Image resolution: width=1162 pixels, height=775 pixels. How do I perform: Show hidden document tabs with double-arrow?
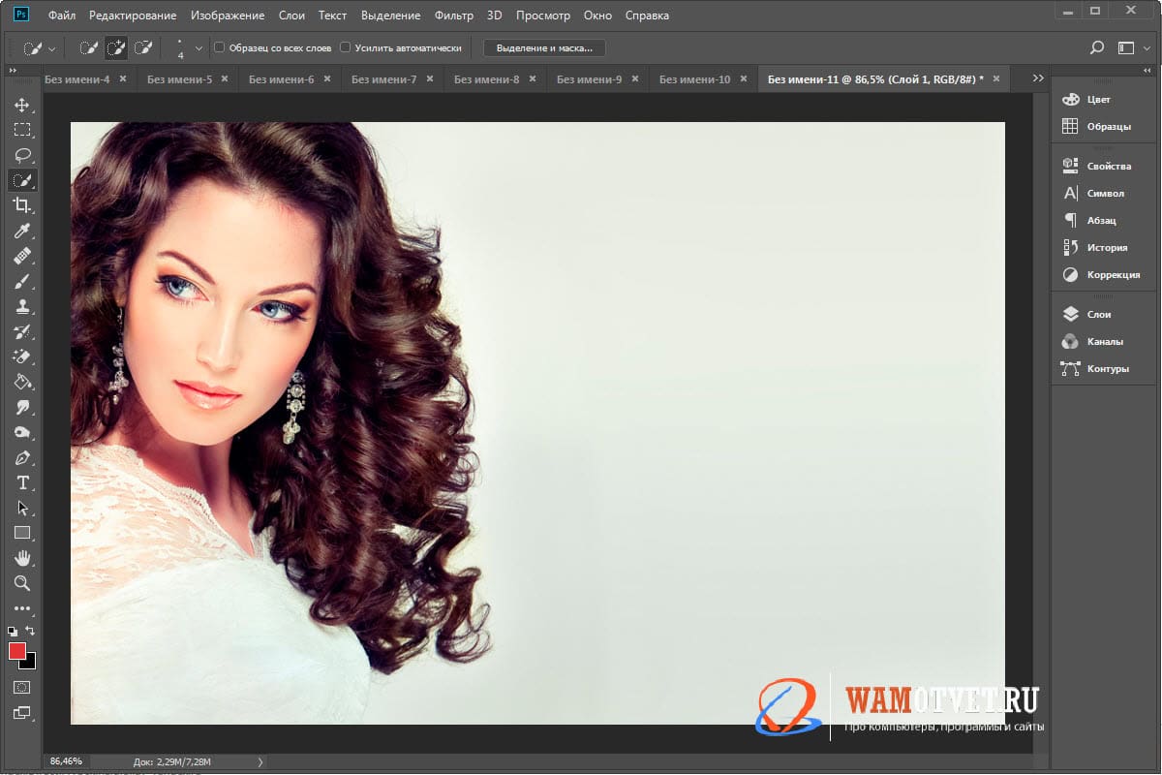point(1038,78)
